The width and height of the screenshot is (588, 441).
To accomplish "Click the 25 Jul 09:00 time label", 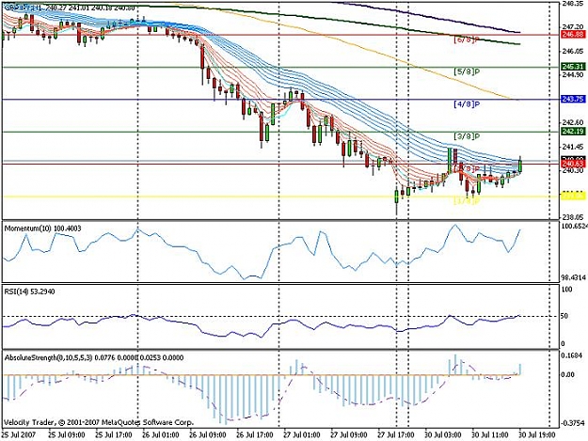I will tap(67, 435).
